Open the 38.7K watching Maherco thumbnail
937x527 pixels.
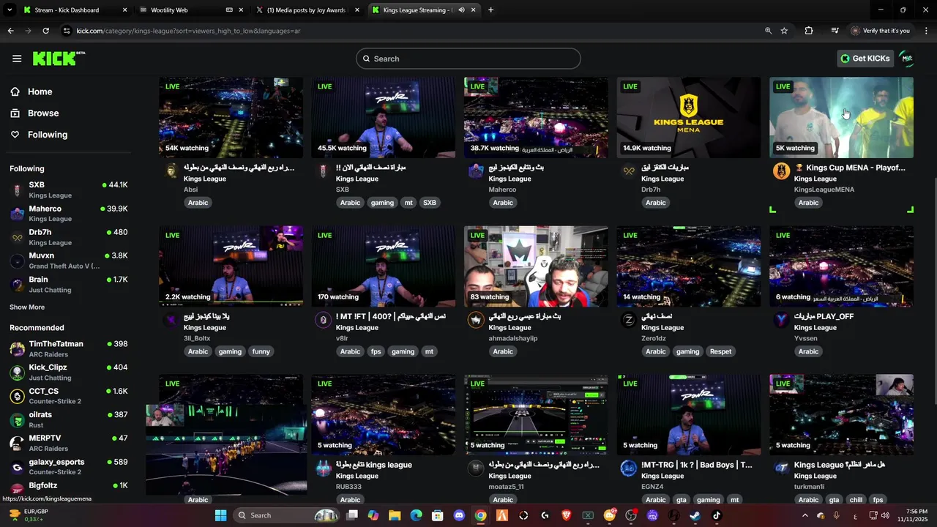[x=536, y=117]
